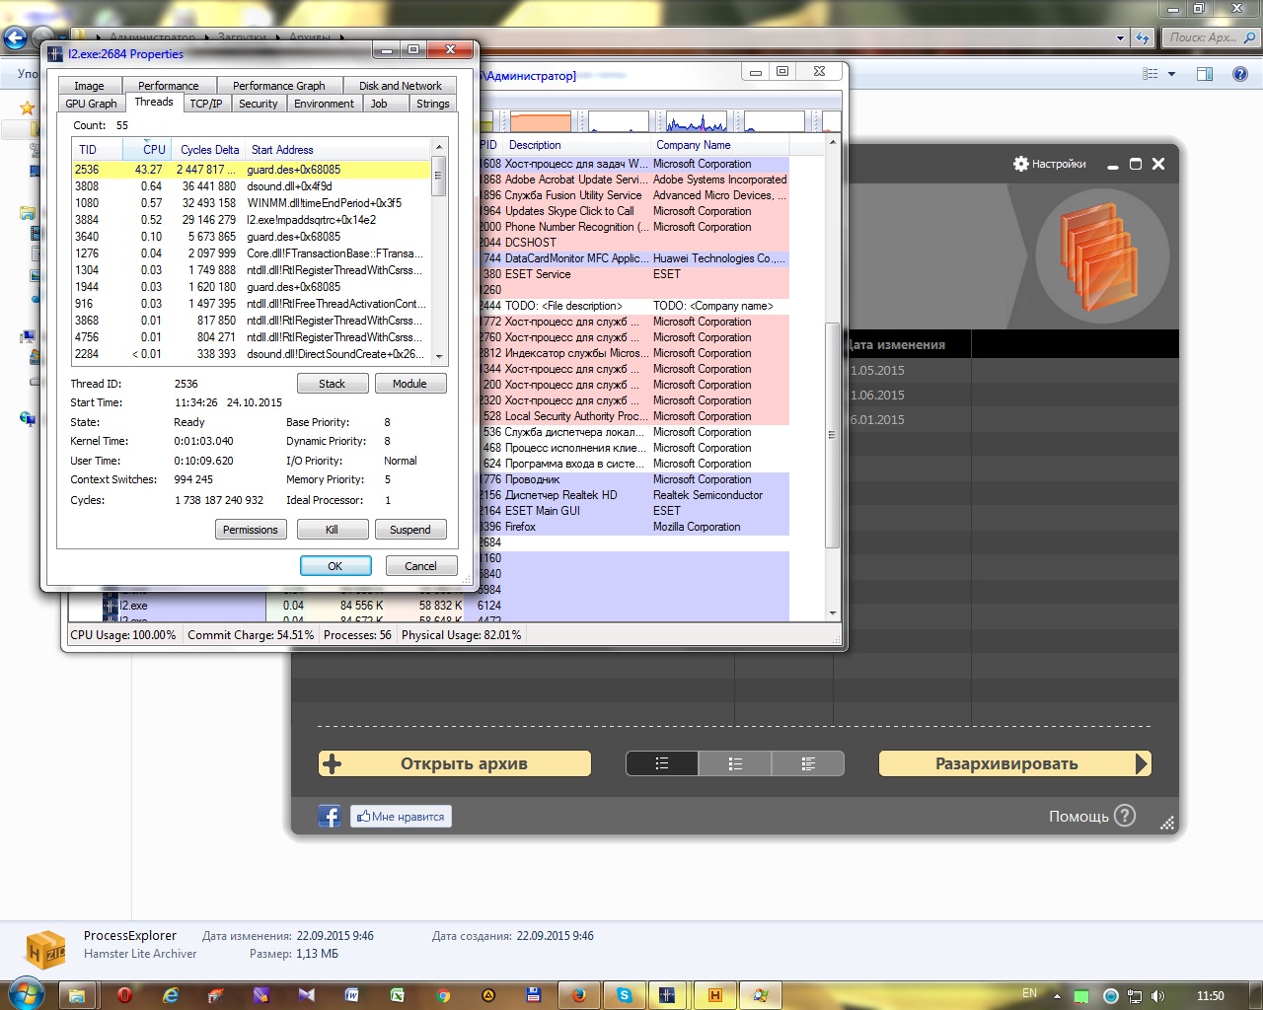Click the Permissions button

coord(251,530)
